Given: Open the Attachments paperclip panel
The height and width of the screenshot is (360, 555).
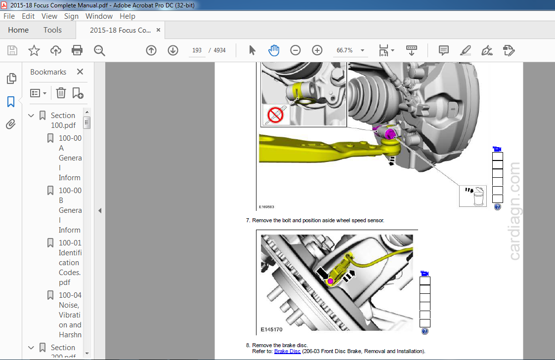Looking at the screenshot, I should (10, 124).
